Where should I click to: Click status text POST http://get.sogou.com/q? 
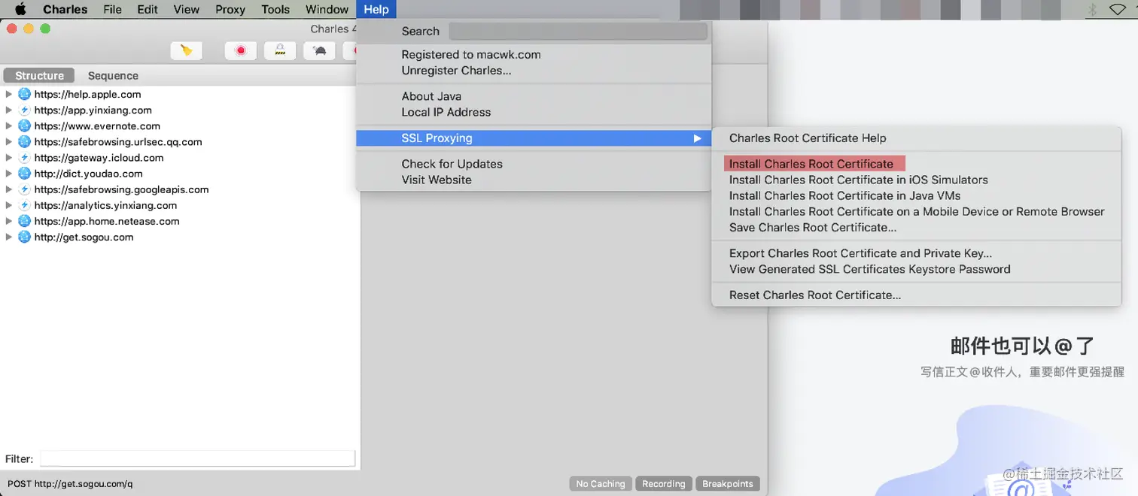click(x=70, y=484)
